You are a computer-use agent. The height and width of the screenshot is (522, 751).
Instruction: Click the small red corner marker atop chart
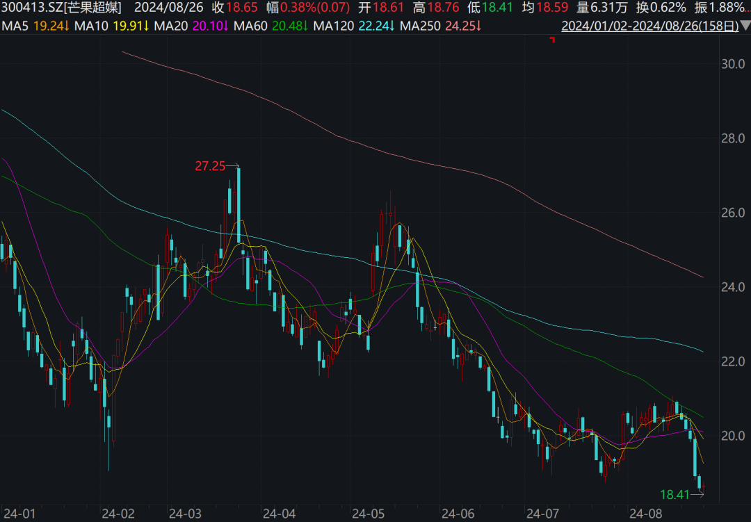(x=553, y=40)
